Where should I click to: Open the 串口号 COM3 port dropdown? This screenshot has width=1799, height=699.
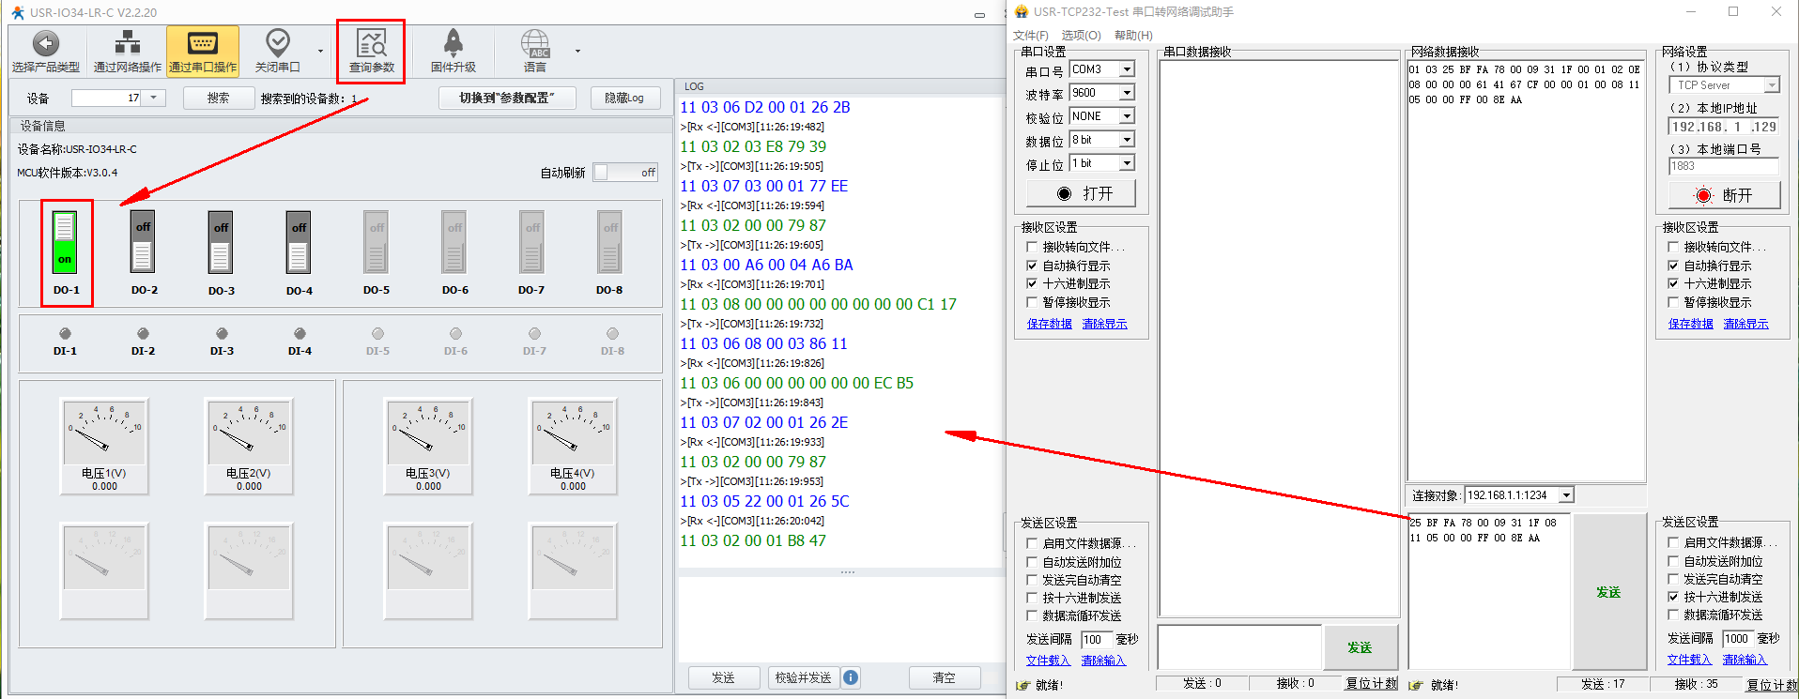[1128, 69]
